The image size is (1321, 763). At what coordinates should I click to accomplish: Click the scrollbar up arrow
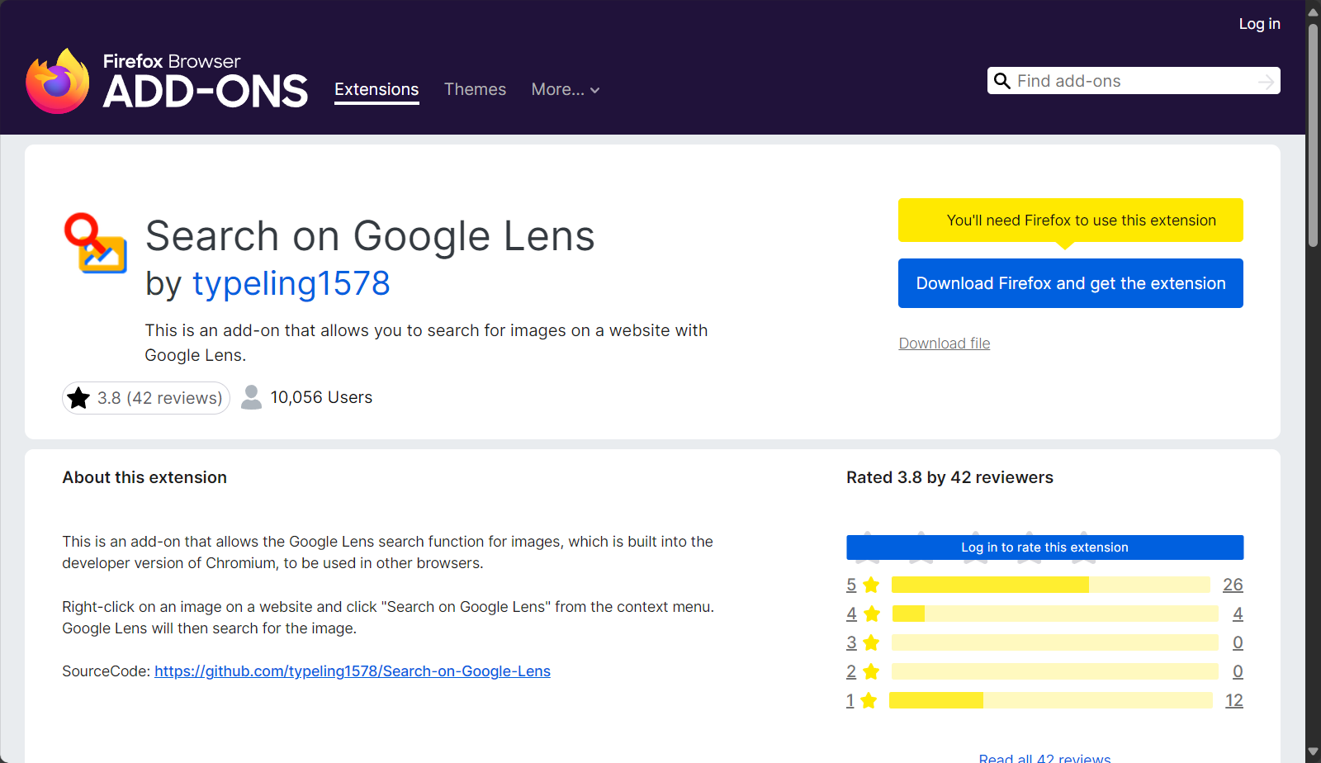(1313, 12)
